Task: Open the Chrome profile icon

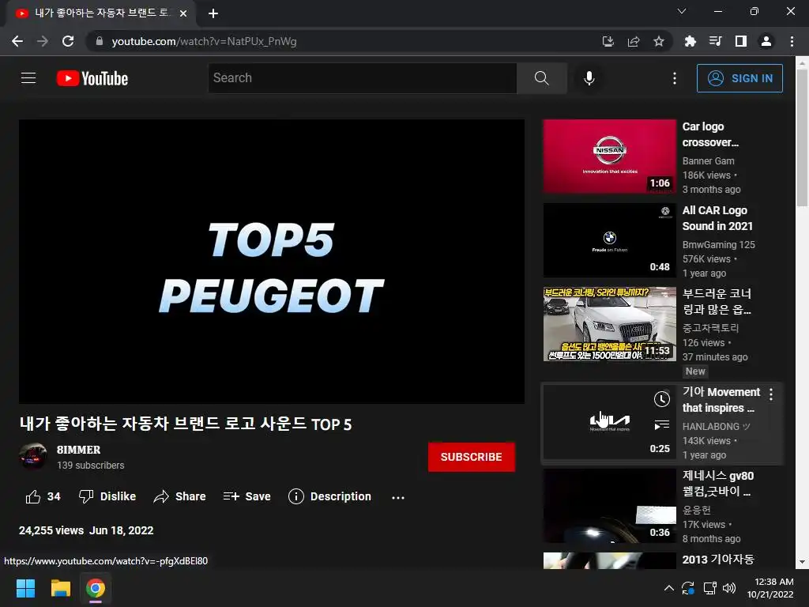Action: click(x=766, y=41)
